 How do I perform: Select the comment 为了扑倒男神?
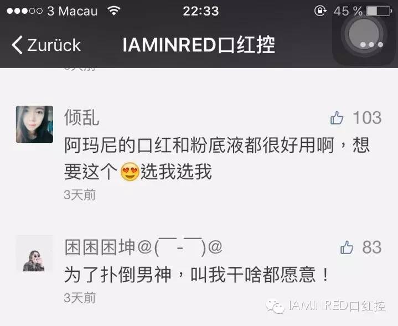[x=197, y=275]
